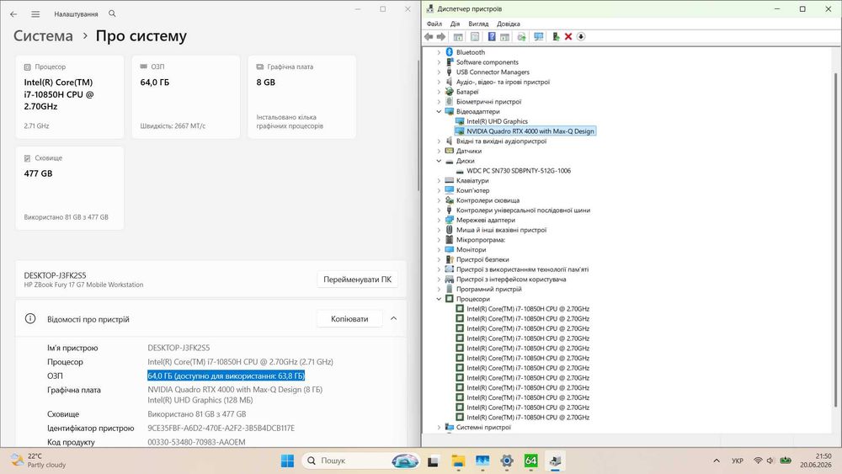Open the Windows Start button
Screen dimensions: 842x474
(x=287, y=461)
